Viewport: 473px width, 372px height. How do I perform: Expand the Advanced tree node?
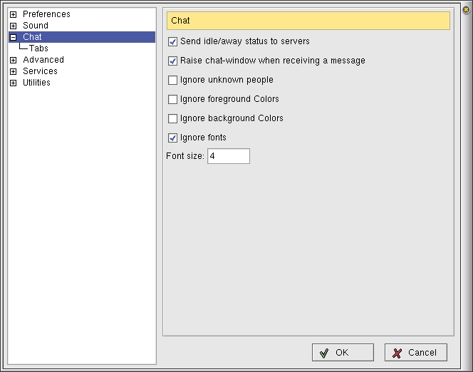point(13,60)
